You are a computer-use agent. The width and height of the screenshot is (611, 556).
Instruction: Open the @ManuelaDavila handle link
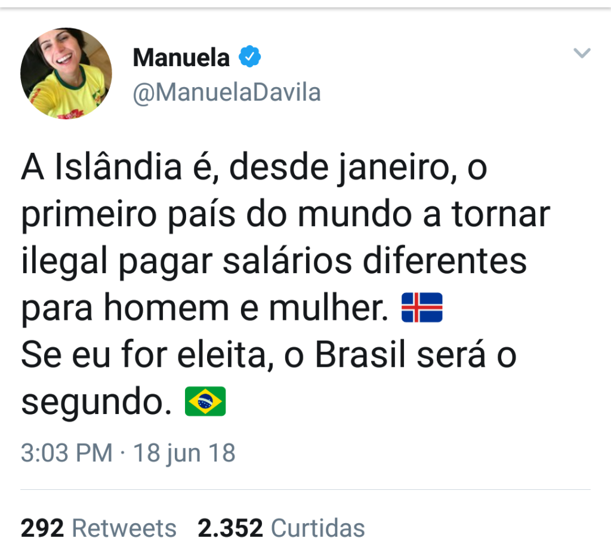coord(226,93)
